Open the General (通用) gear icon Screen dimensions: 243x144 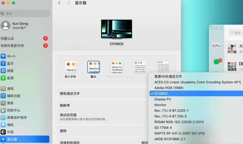(3, 89)
